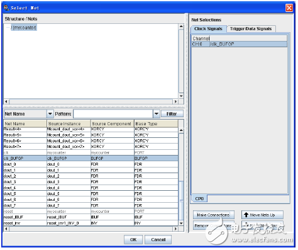Click structure pane scroll right arrow

point(175,101)
